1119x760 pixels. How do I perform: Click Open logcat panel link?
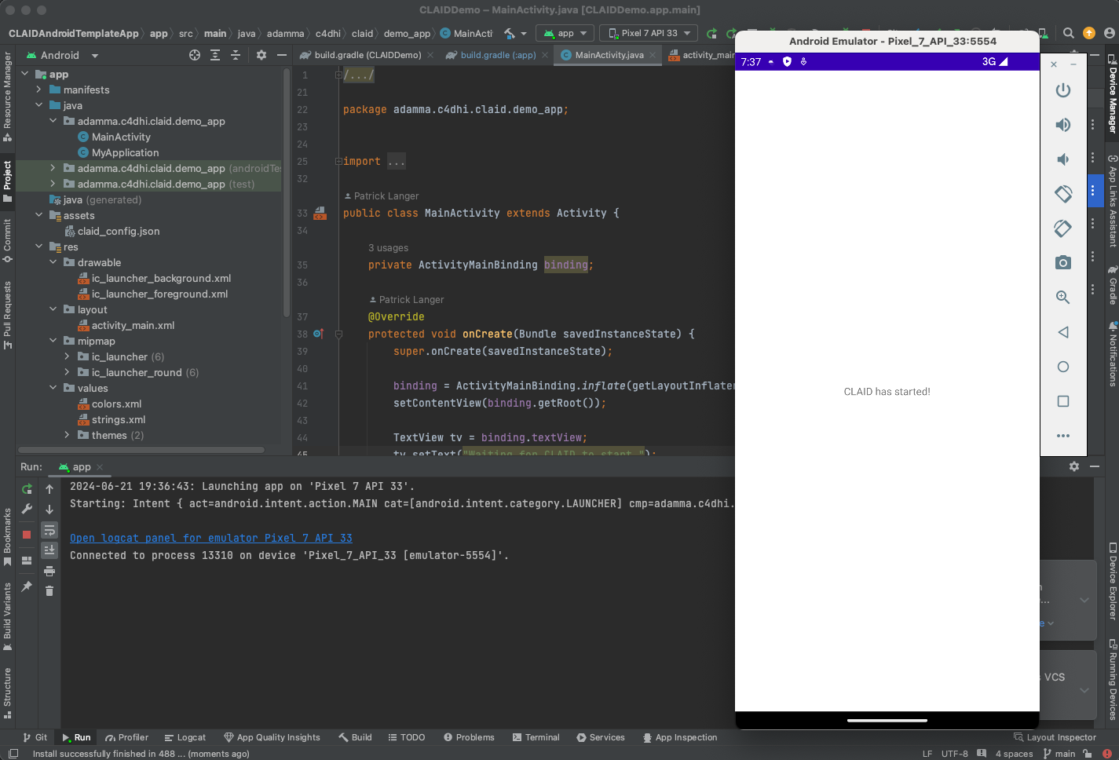click(x=211, y=538)
